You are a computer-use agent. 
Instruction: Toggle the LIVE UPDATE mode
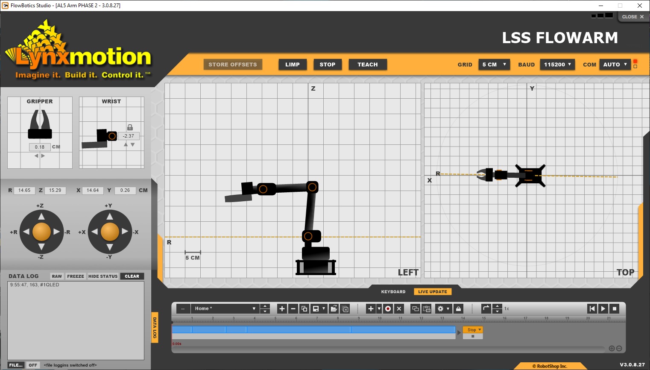point(433,292)
